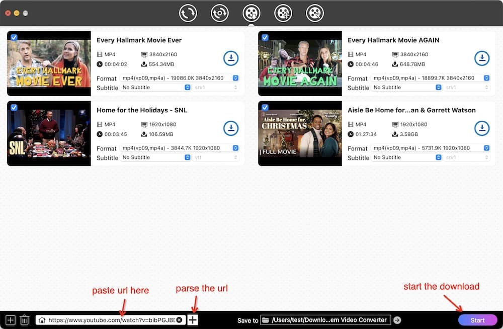Click the trash delete icon
The image size is (503, 329).
(24, 320)
